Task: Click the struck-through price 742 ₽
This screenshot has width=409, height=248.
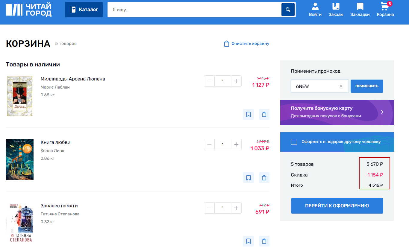Action: (x=264, y=205)
